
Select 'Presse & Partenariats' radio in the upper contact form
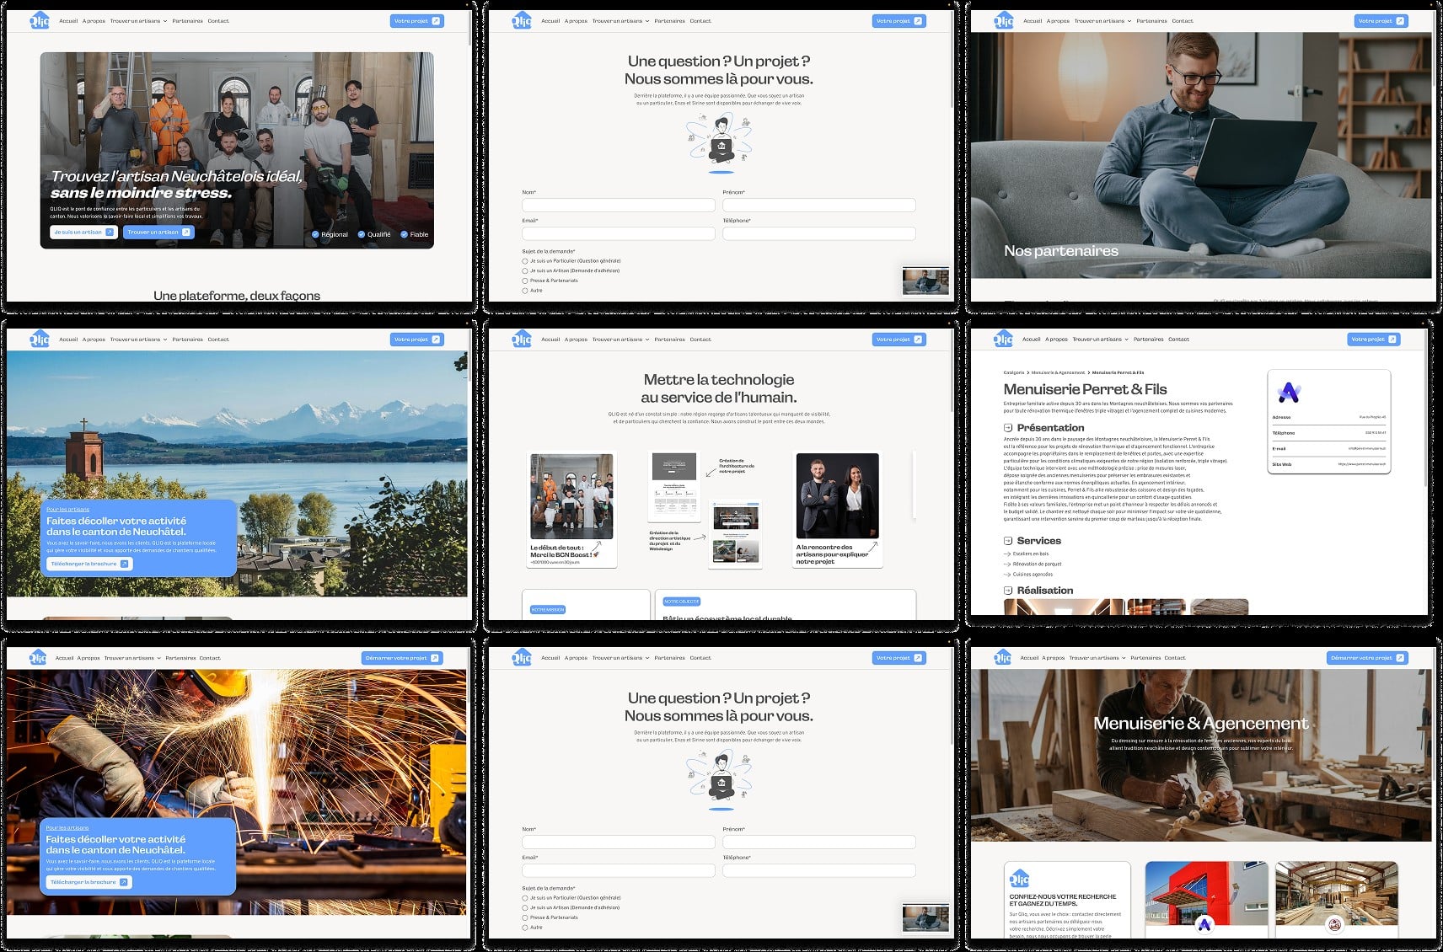pos(525,281)
